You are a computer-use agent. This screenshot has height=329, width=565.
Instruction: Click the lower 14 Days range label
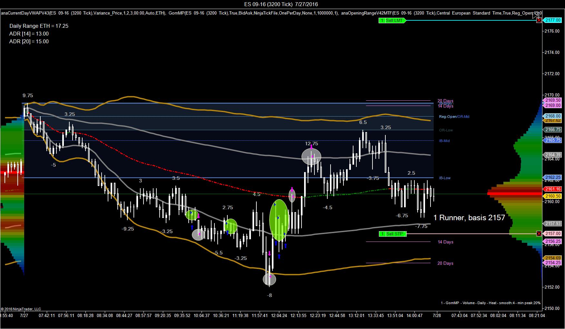445,242
